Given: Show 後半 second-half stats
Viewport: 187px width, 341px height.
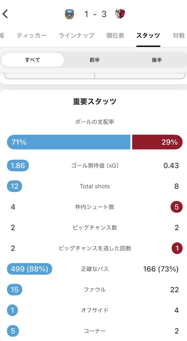Looking at the screenshot, I should pos(157,60).
